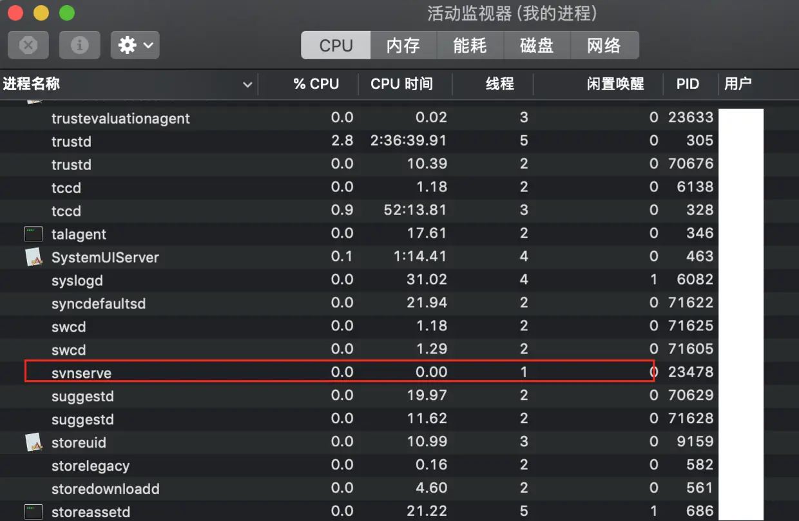Switch to the 内存 tab
This screenshot has height=521, width=799.
click(x=403, y=45)
